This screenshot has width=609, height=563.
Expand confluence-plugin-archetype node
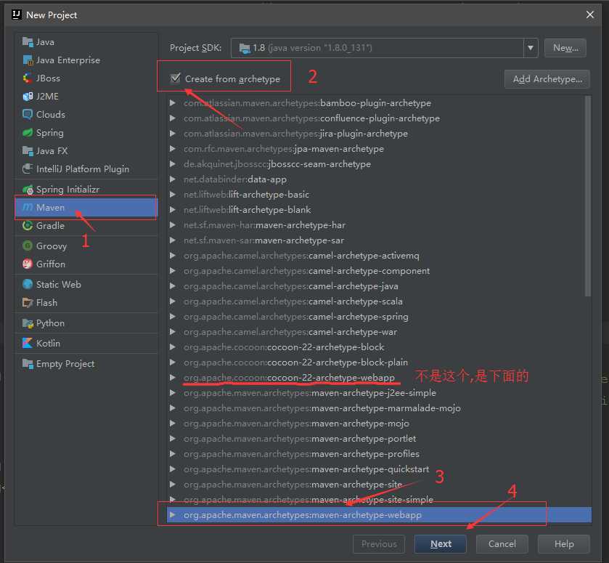[x=173, y=118]
